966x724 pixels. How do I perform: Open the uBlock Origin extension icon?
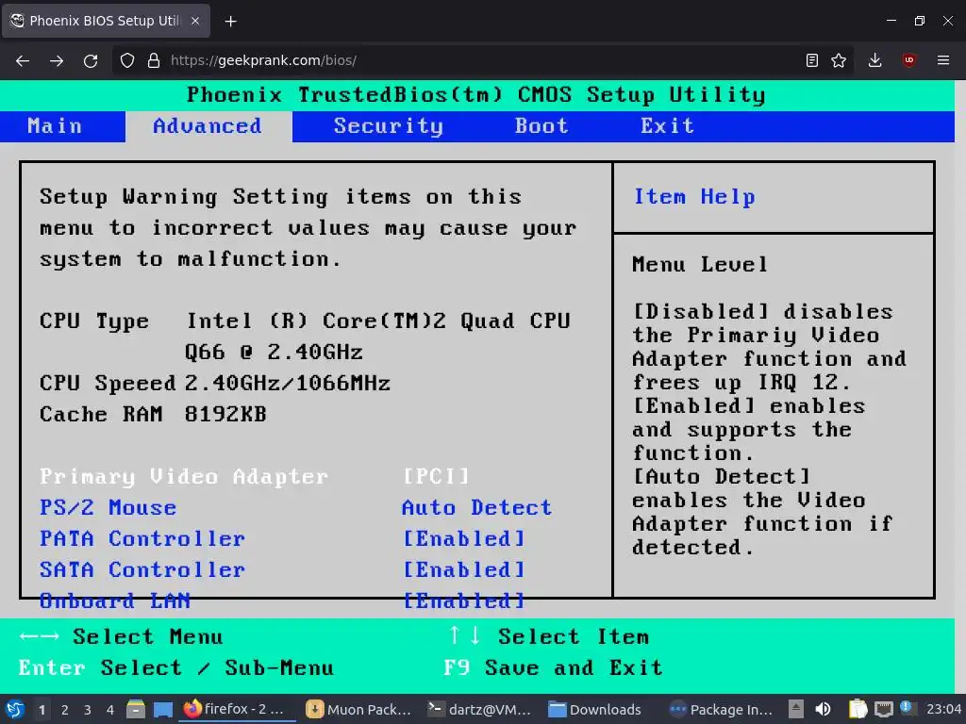pos(908,60)
